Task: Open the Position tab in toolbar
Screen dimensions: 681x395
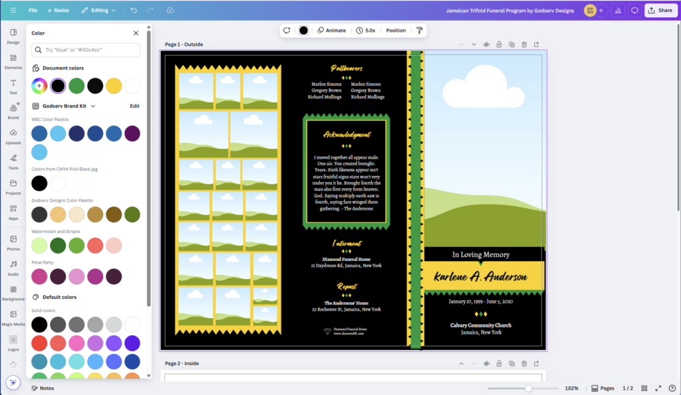Action: click(396, 31)
